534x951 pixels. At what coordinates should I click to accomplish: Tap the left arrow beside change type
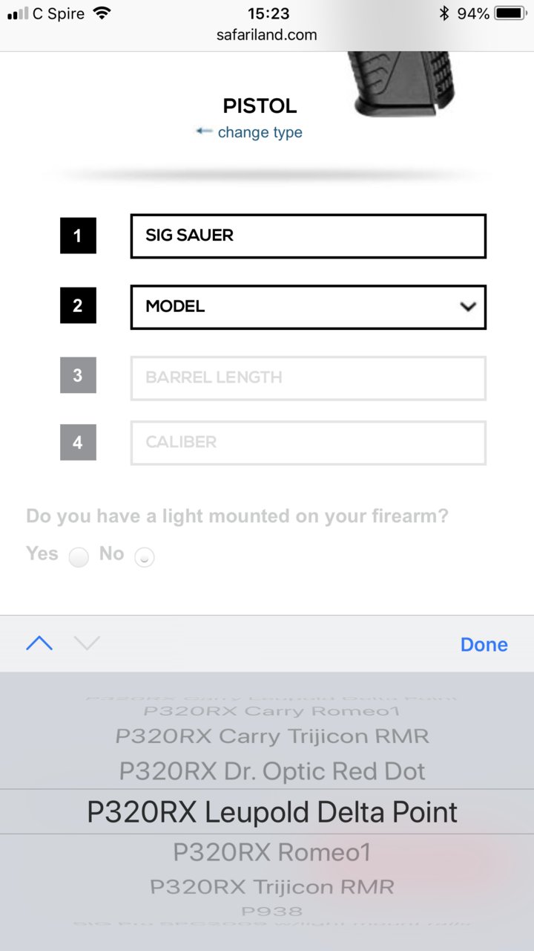pyautogui.click(x=204, y=132)
